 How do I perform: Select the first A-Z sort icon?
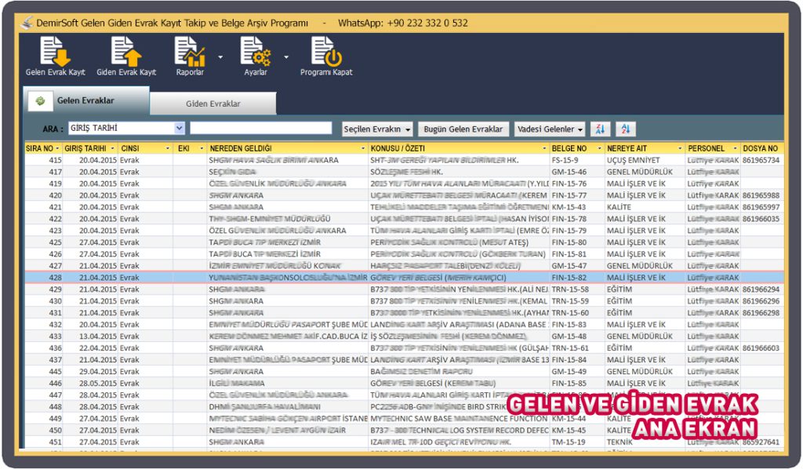tap(600, 127)
